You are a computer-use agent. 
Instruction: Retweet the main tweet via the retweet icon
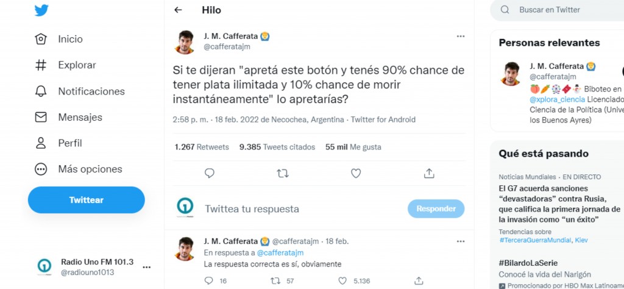click(x=283, y=173)
